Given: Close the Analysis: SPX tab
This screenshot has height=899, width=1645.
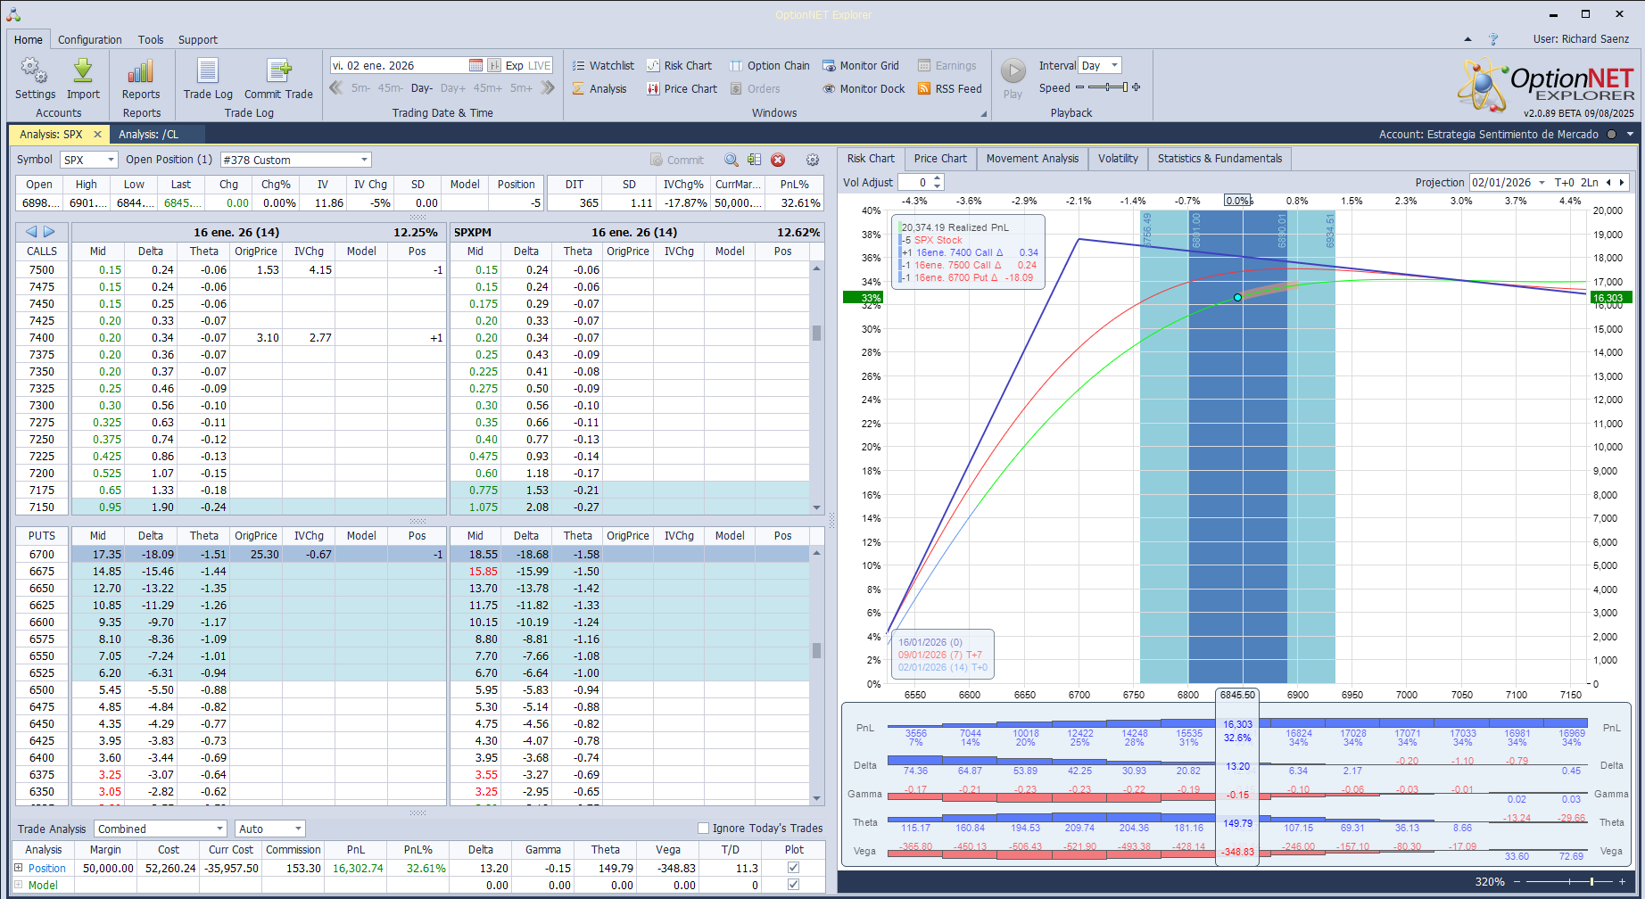Looking at the screenshot, I should point(97,135).
